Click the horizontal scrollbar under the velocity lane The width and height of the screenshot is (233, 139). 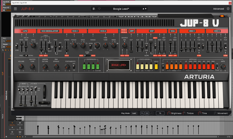125,137
